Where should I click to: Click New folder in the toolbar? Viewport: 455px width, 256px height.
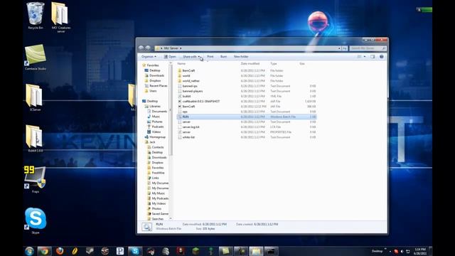[x=241, y=57]
